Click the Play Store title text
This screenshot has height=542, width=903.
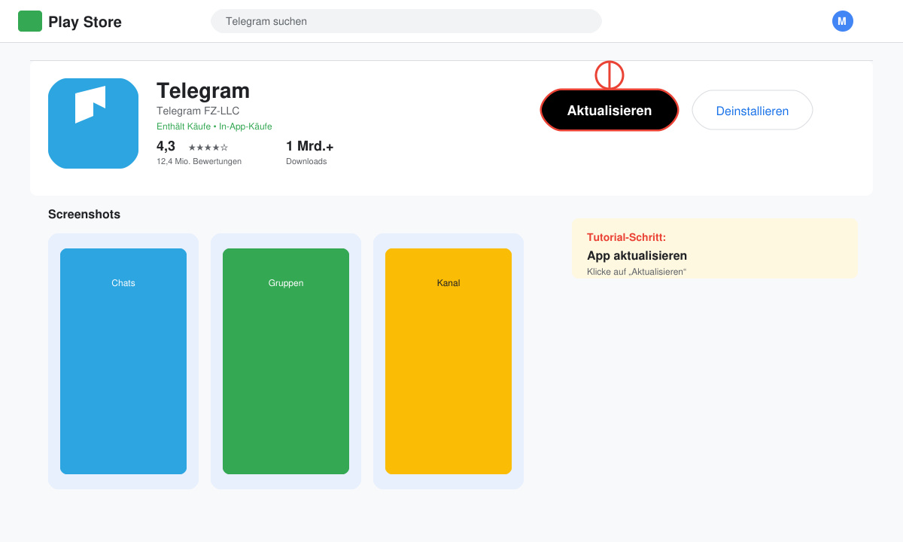(x=85, y=22)
